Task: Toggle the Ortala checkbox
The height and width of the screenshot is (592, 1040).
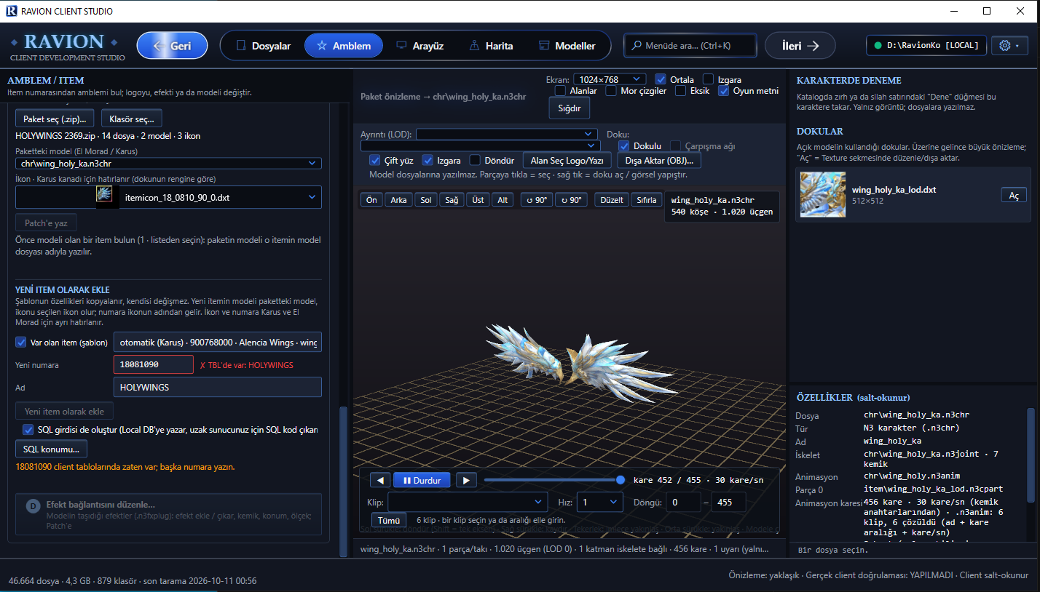Action: coord(661,79)
